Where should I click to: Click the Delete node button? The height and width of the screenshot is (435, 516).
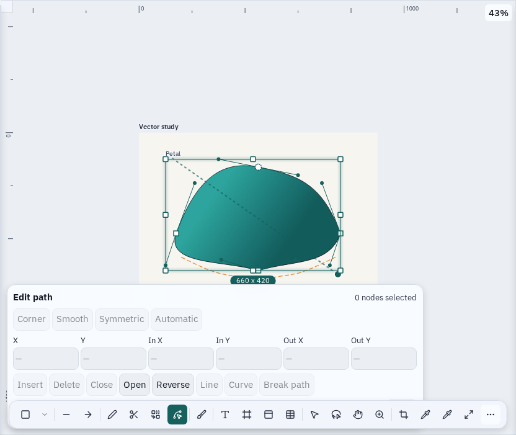[x=67, y=385]
